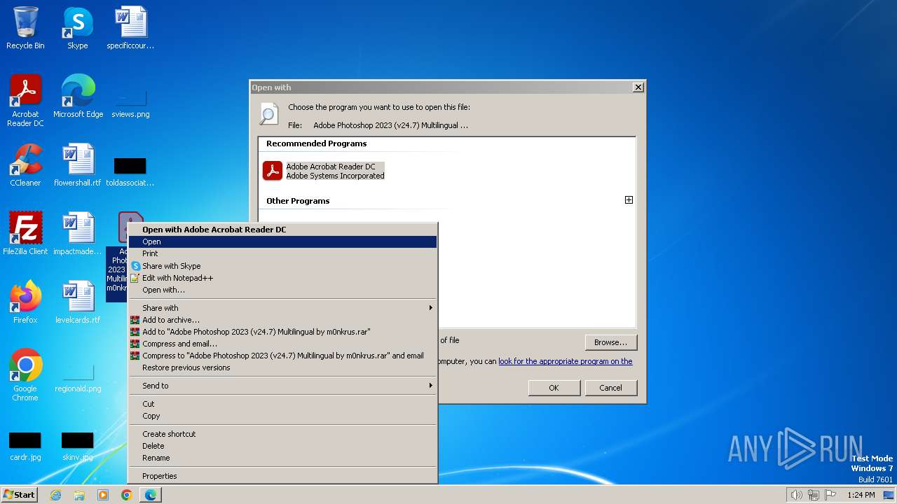Click OK in Open with dialog

pyautogui.click(x=554, y=388)
